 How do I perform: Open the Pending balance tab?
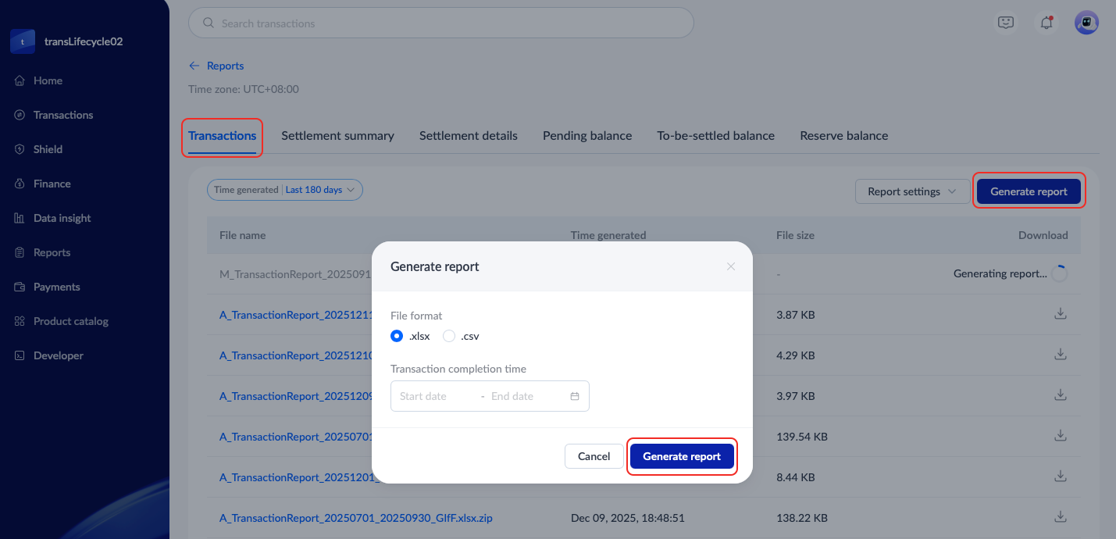point(587,136)
